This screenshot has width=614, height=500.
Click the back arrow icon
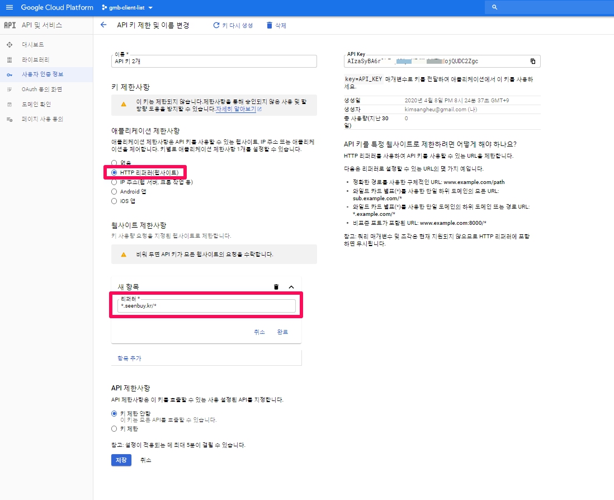(103, 25)
